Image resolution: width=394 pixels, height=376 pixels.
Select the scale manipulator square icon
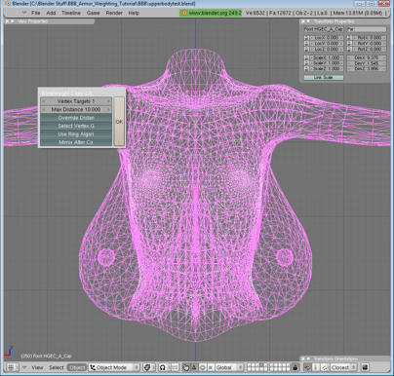(x=211, y=367)
